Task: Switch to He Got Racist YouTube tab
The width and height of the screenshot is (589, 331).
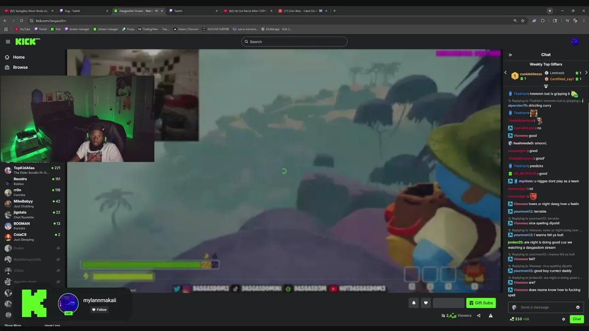Action: point(248,11)
